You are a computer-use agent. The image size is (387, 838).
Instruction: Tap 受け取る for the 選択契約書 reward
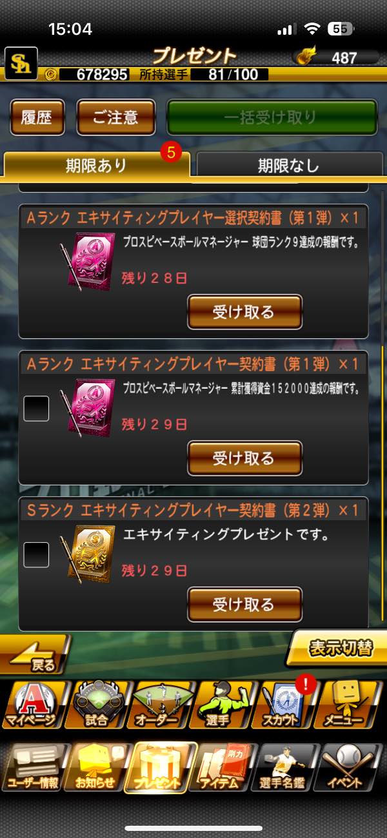point(244,313)
